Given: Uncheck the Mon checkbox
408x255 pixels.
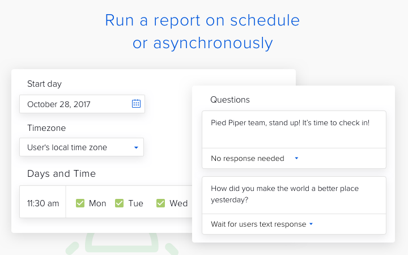Looking at the screenshot, I should [x=80, y=203].
